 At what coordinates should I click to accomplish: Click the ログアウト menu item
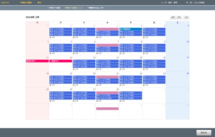click(x=5, y=3)
